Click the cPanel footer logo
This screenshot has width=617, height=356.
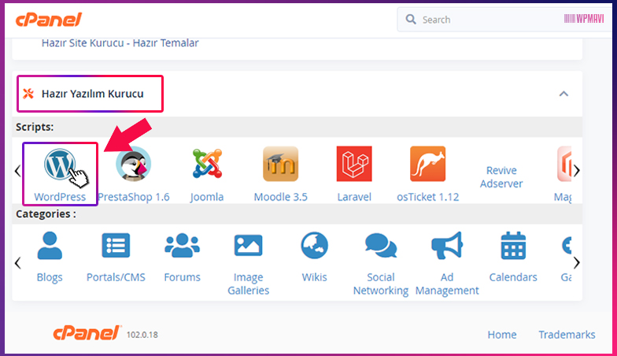tap(87, 333)
